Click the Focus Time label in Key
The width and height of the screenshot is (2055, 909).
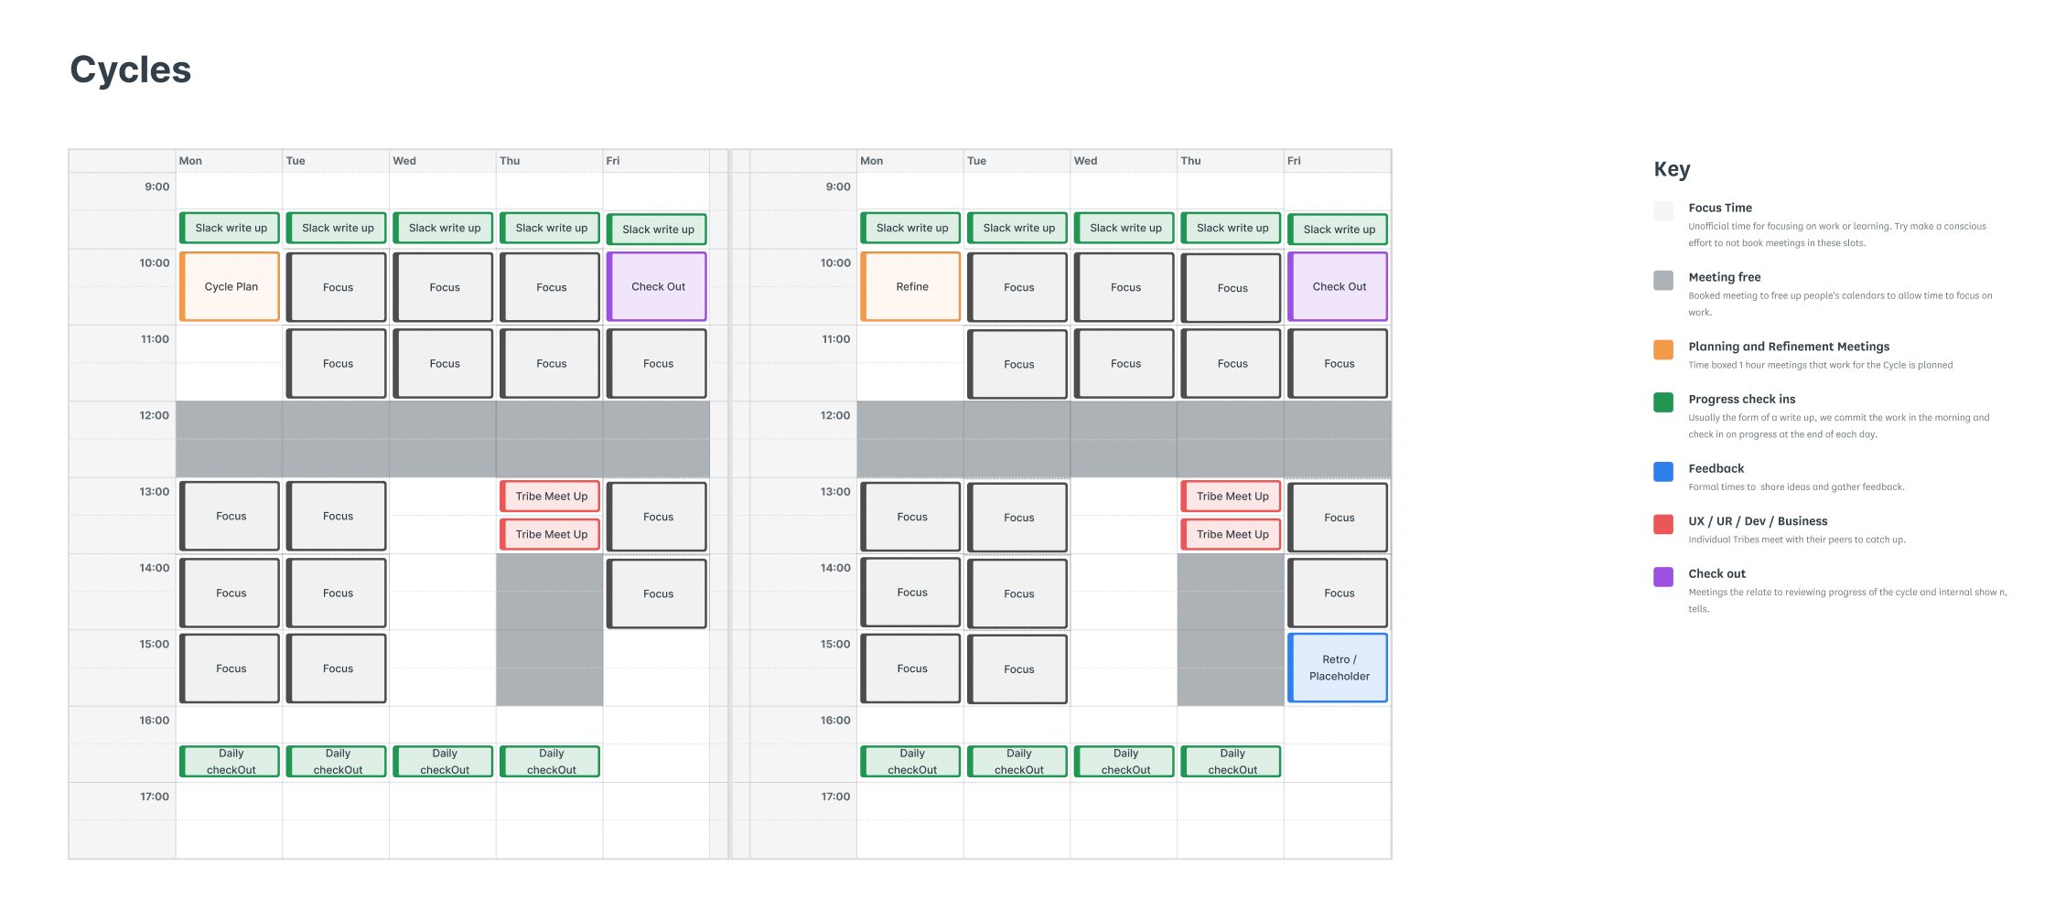point(1720,208)
